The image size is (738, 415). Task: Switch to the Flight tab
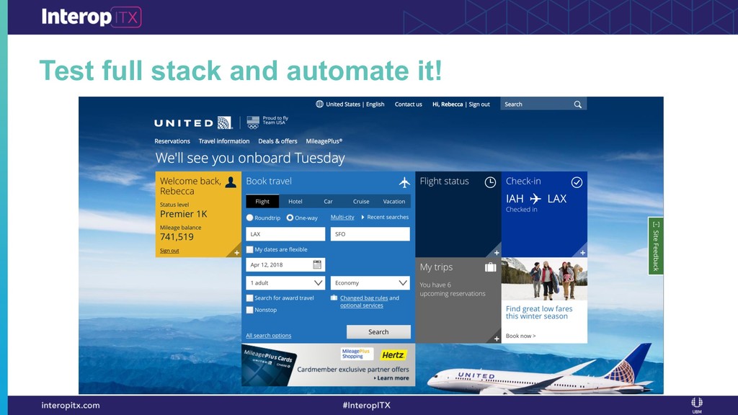click(262, 202)
